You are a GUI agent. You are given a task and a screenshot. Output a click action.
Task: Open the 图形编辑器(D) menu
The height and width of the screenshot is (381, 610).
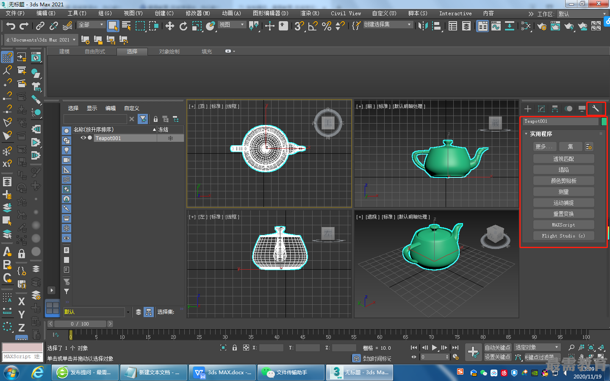point(271,14)
